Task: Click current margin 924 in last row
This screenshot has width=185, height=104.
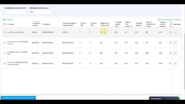Action: (116, 64)
